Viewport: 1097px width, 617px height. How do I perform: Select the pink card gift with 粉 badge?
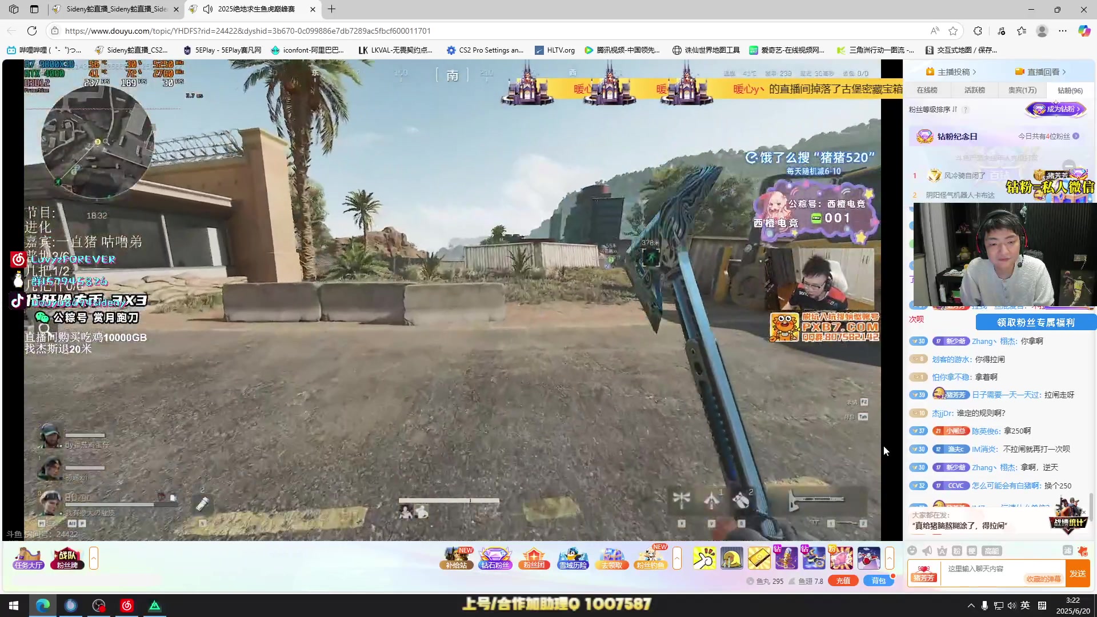[x=841, y=558]
